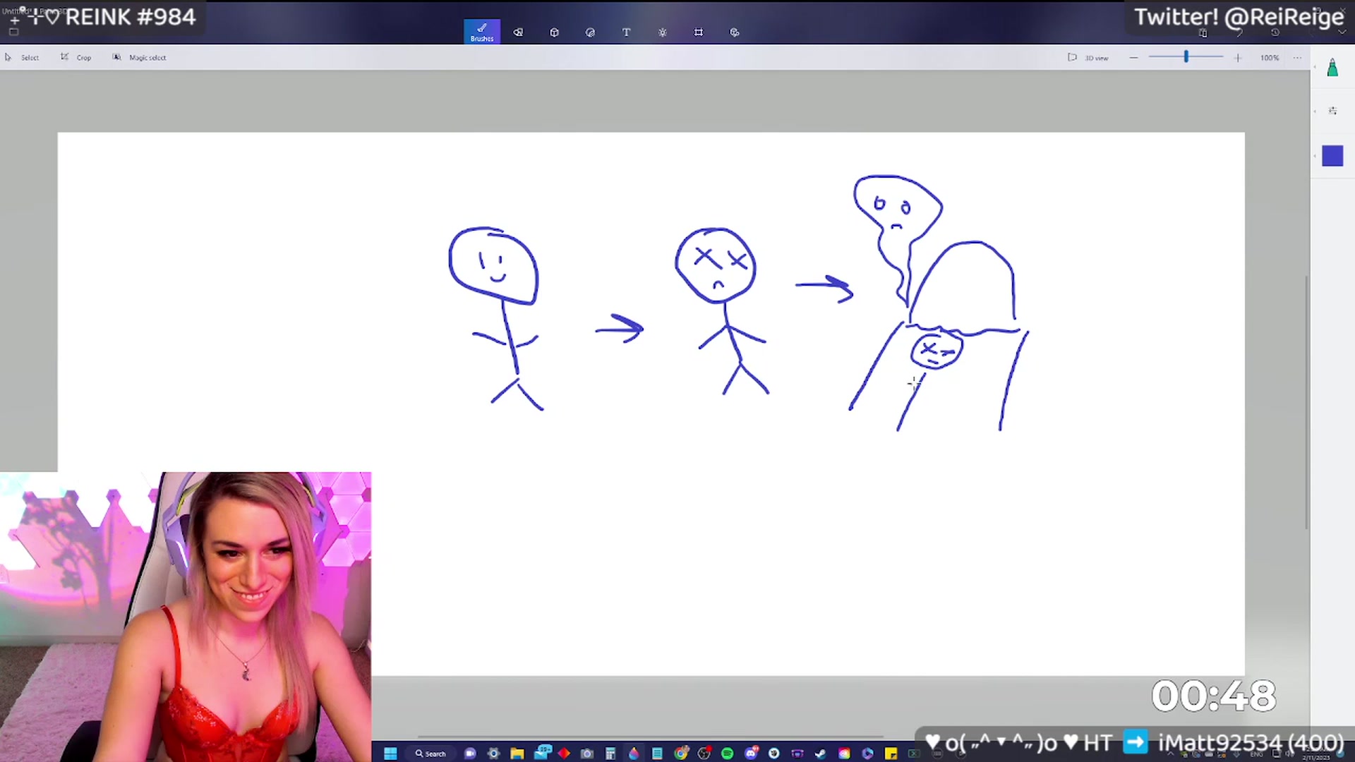The image size is (1355, 762).
Task: Choose the Select tool
Action: point(22,57)
